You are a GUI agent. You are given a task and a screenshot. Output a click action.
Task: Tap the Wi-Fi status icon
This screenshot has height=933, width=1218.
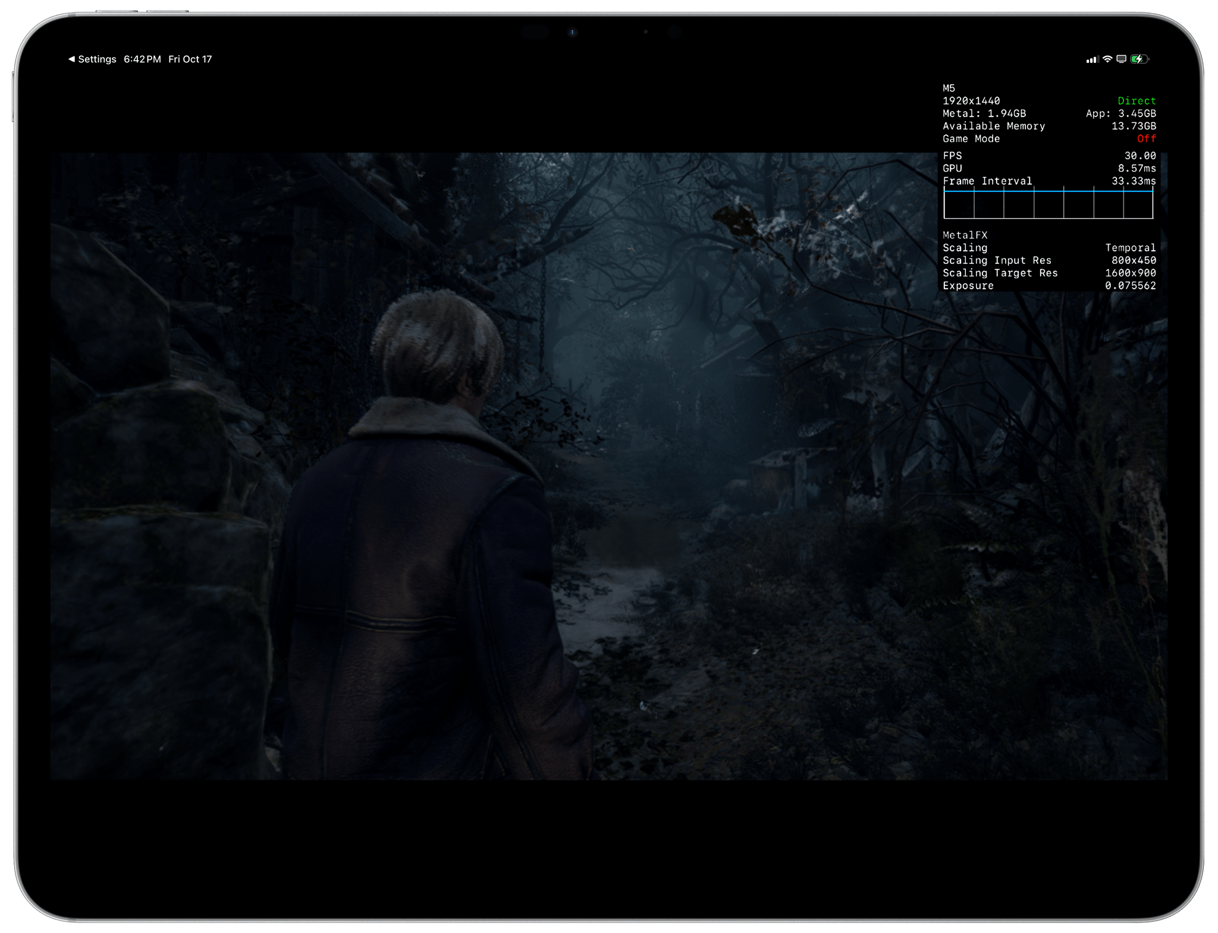tap(1107, 59)
